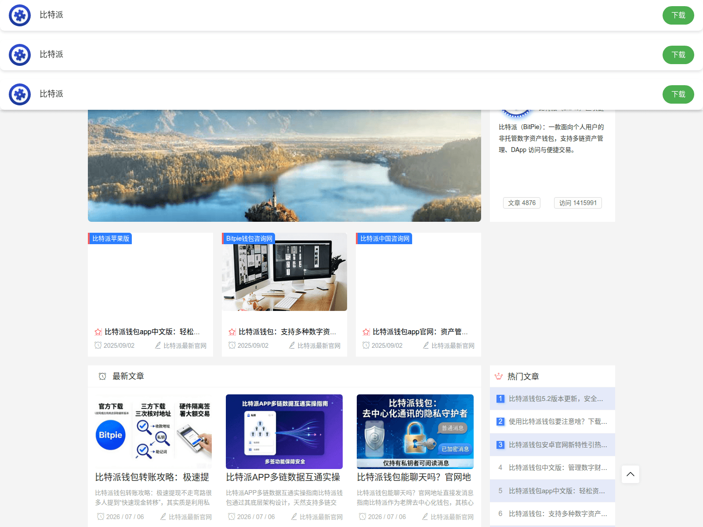Open article 比特派钱包能聊天吗？官网地
Viewport: 703px width, 527px height.
pos(414,477)
